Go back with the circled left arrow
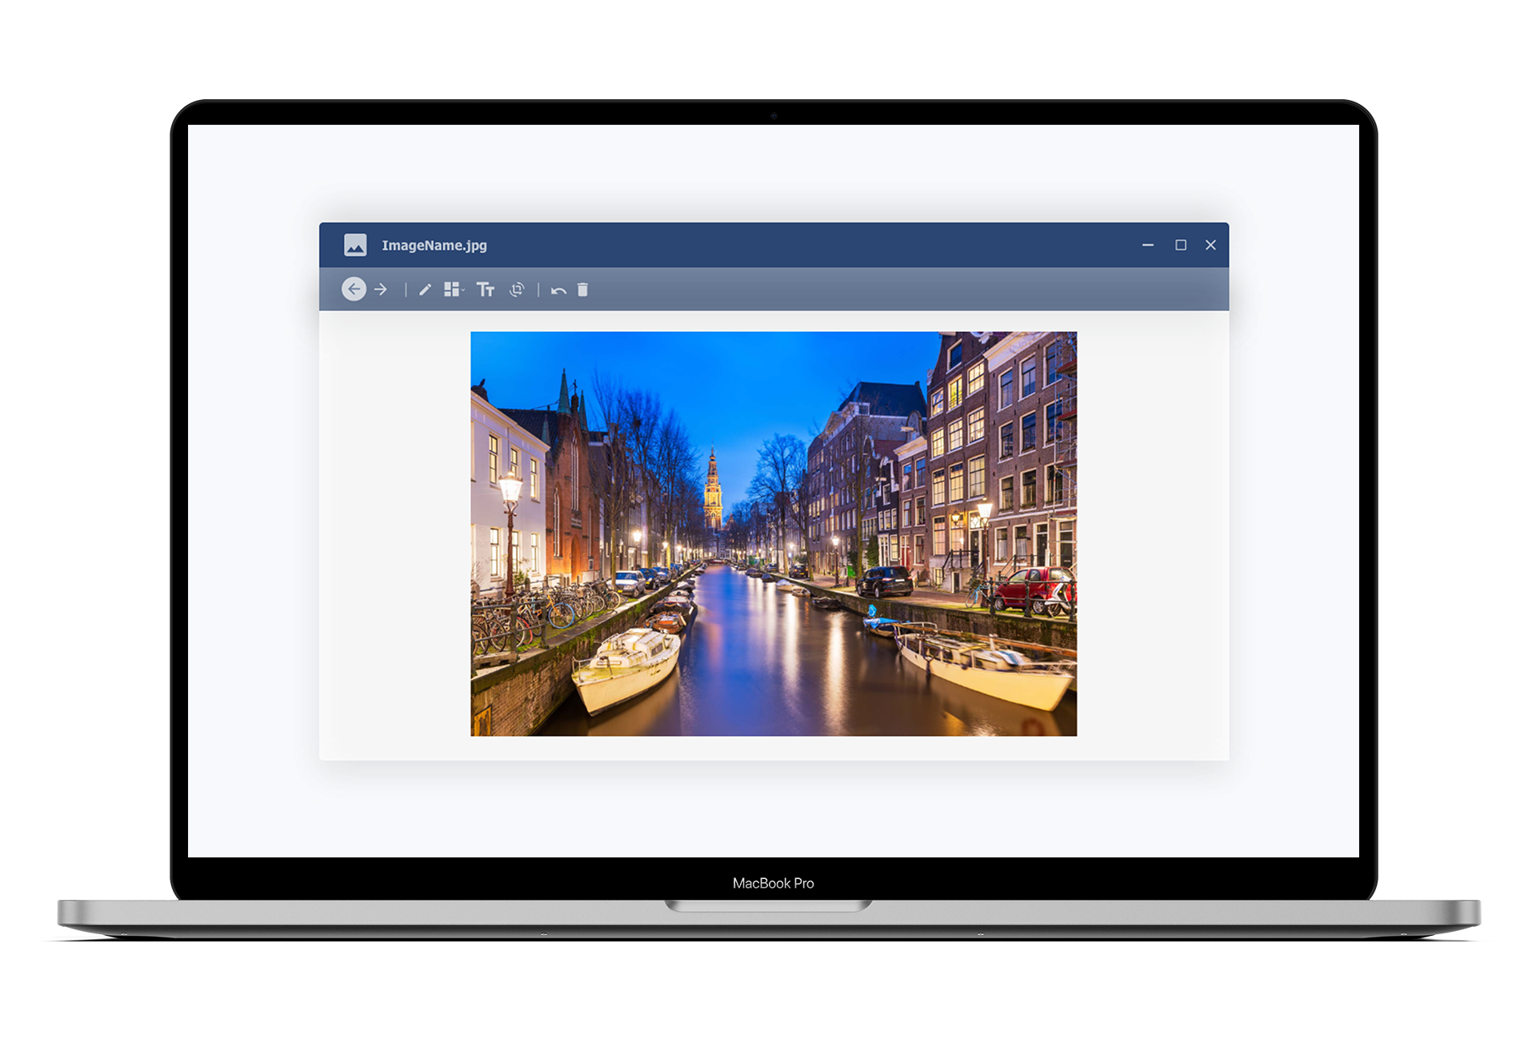 [x=354, y=289]
